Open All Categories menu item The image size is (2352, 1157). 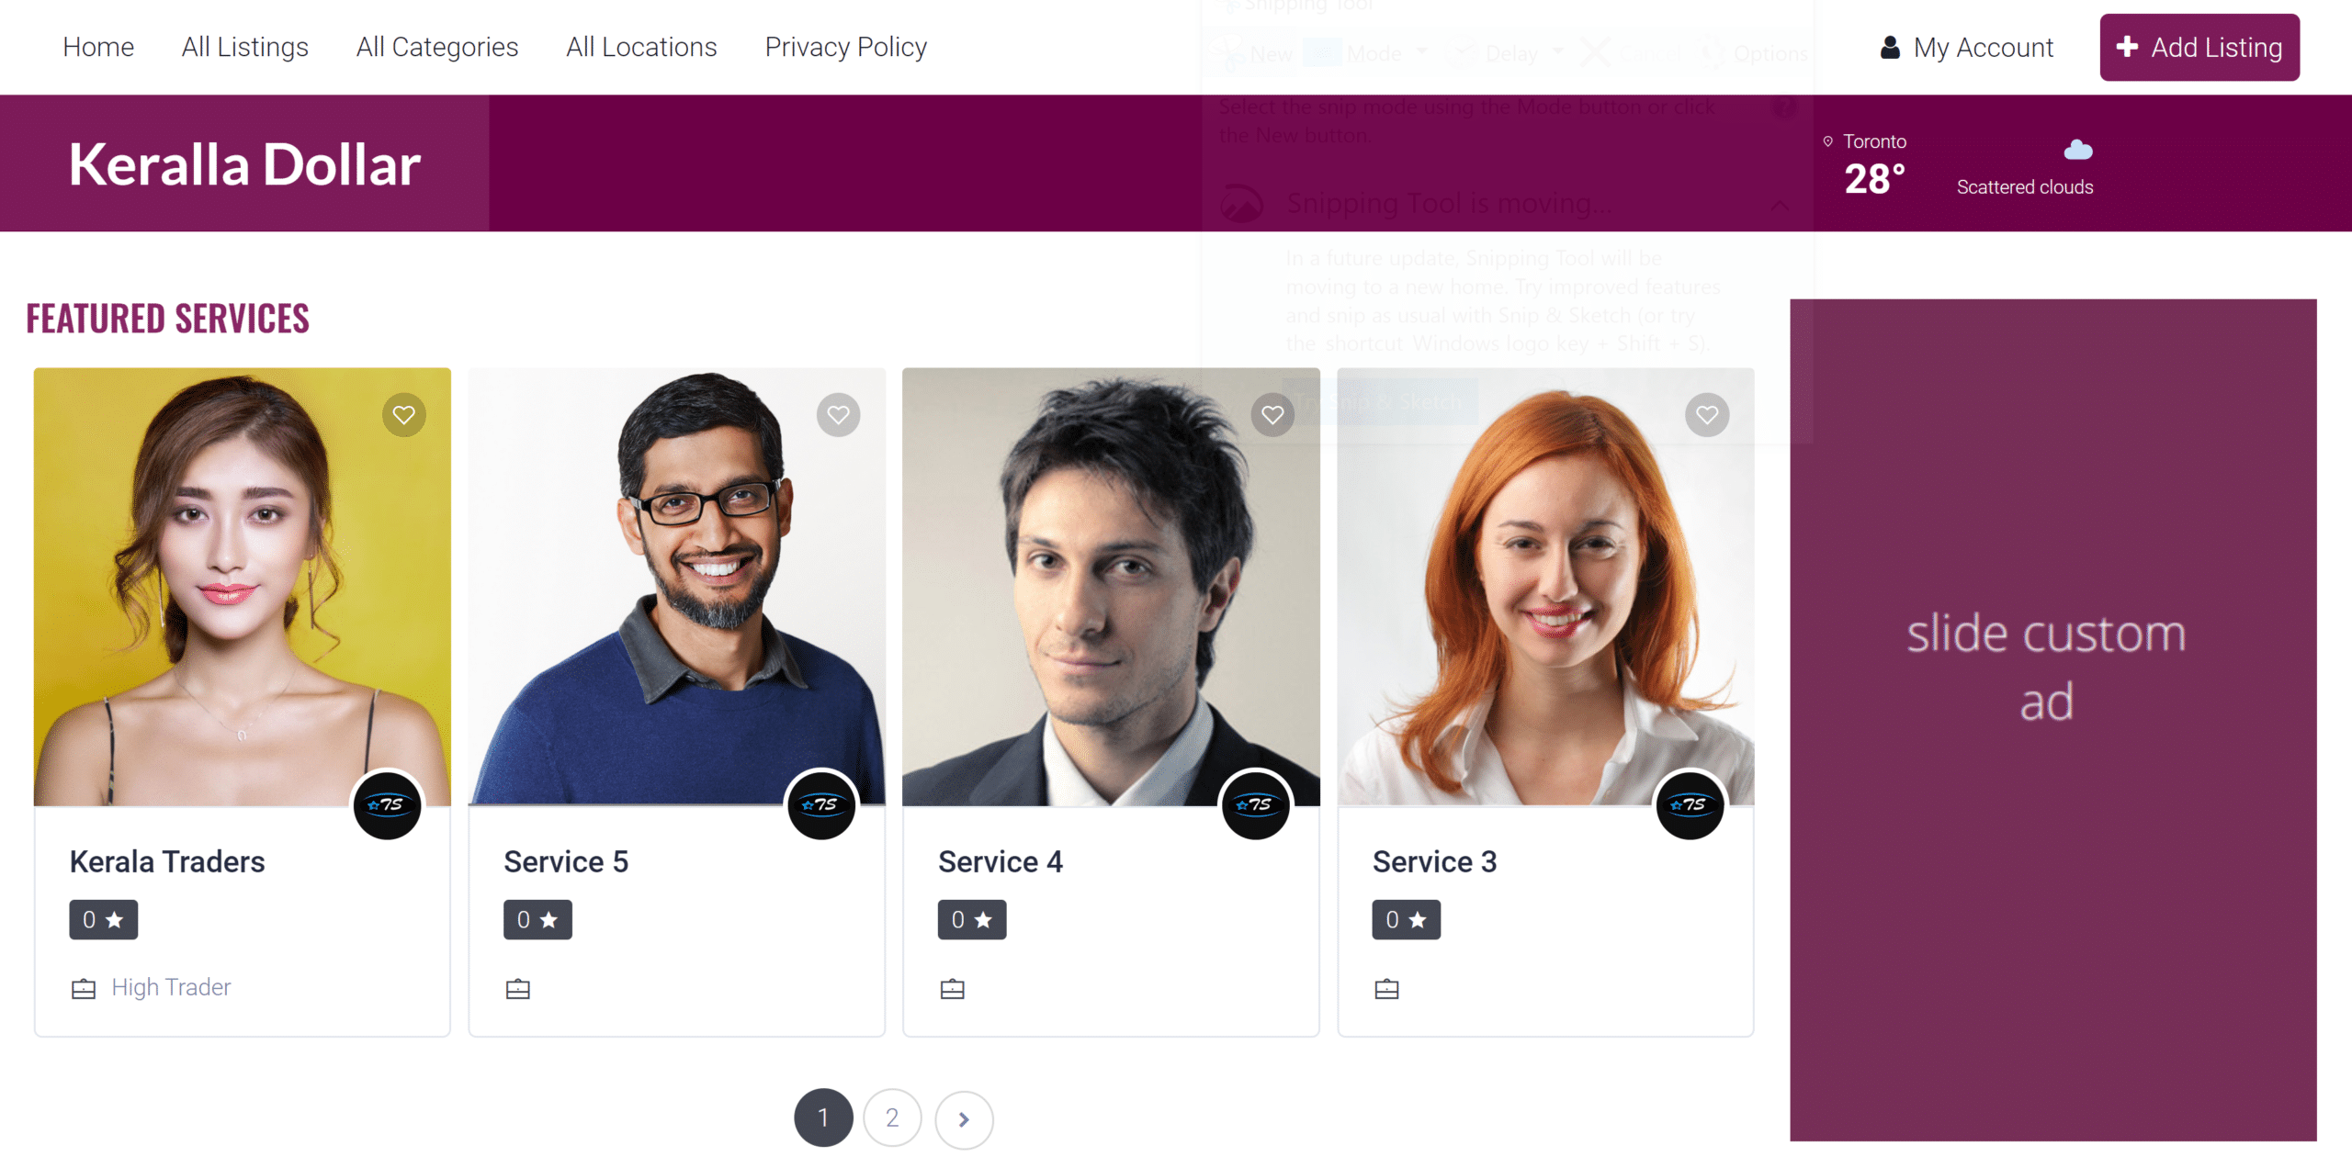(x=437, y=47)
